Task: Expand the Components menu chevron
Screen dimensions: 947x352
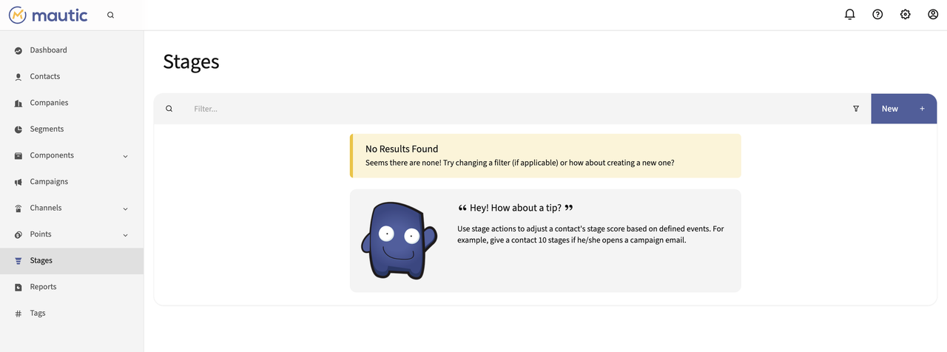Action: pyautogui.click(x=125, y=156)
